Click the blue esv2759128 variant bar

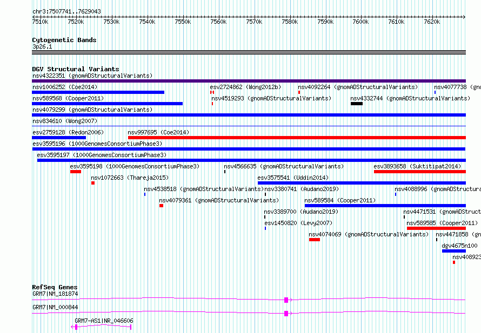59,138
